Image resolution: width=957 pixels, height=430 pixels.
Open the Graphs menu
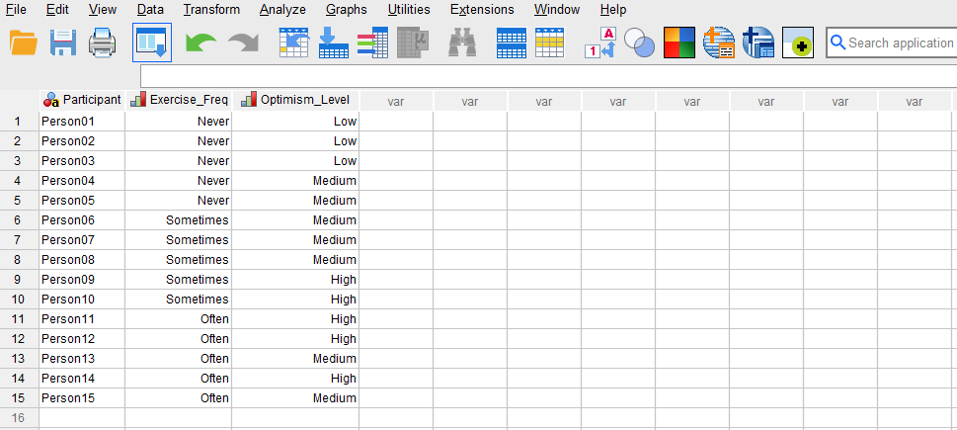pyautogui.click(x=346, y=10)
